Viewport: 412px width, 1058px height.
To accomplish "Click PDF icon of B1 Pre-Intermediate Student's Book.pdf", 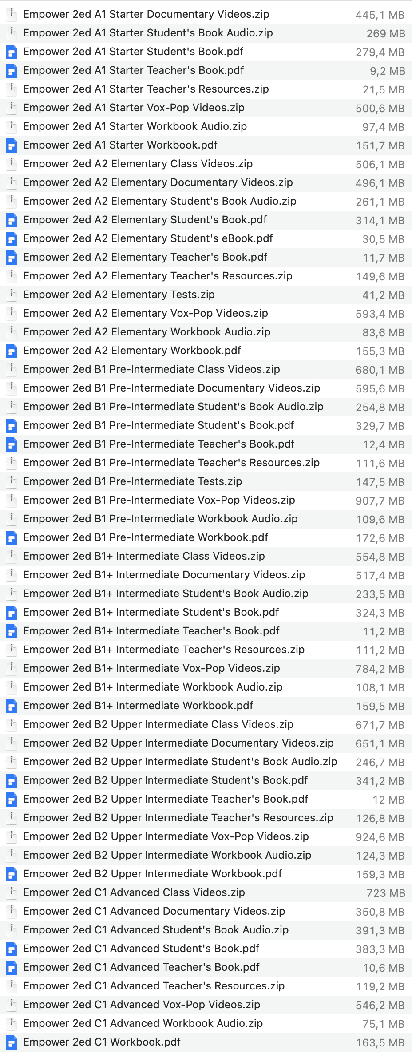I will [x=12, y=426].
